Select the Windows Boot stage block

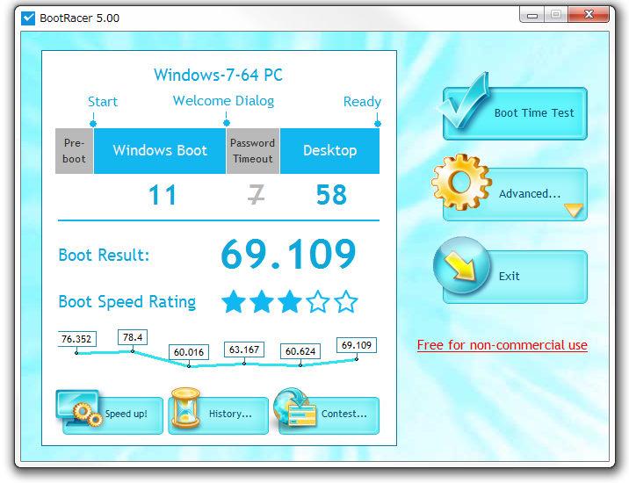pyautogui.click(x=160, y=151)
